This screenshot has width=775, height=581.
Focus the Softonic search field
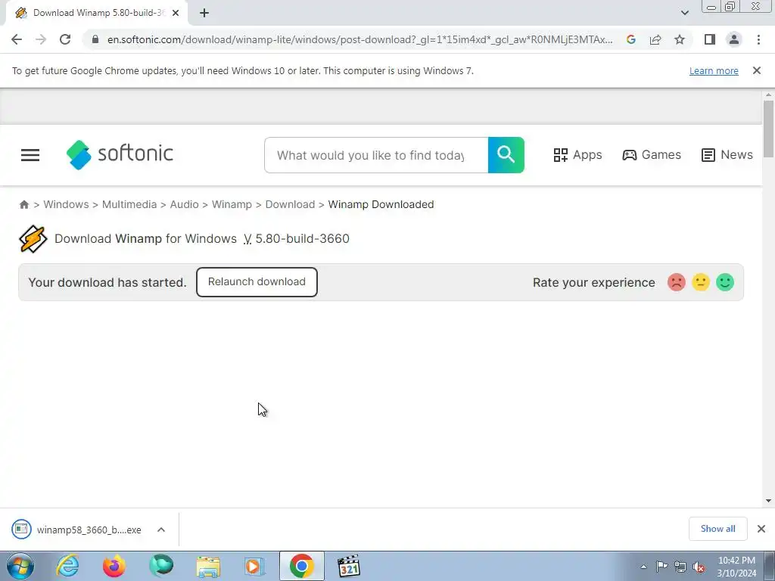pos(376,155)
